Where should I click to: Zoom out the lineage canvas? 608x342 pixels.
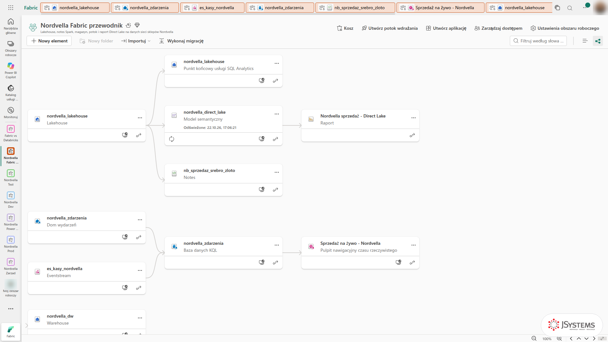[534, 339]
